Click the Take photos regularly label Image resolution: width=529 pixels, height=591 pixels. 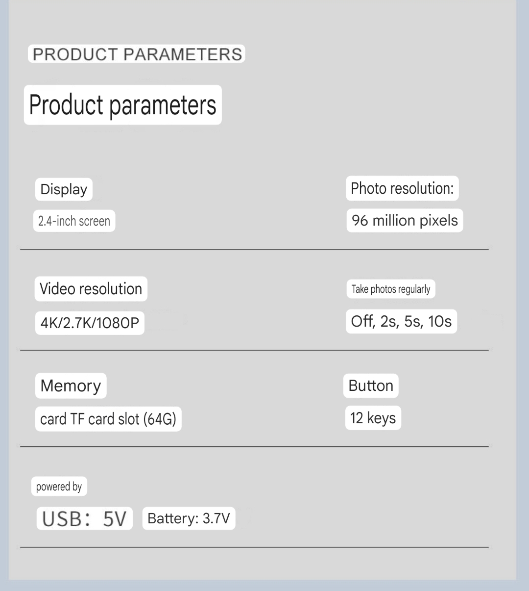pyautogui.click(x=391, y=289)
